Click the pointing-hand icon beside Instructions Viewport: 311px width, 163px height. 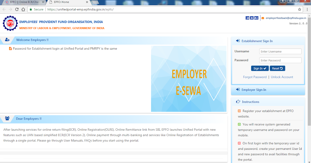point(238,102)
